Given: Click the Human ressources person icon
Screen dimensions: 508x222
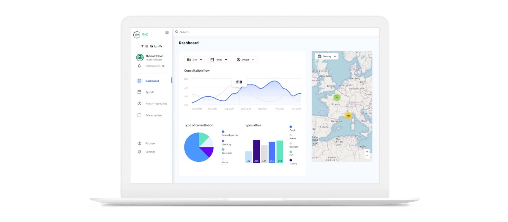Looking at the screenshot, I should [x=139, y=104].
